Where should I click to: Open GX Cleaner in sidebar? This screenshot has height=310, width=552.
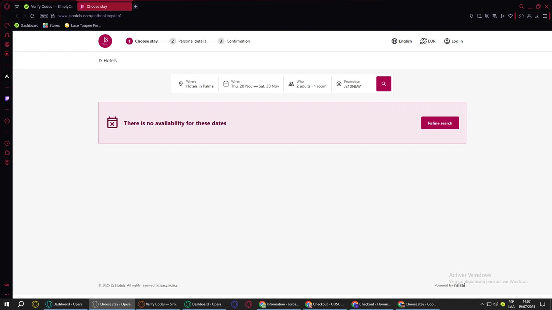pyautogui.click(x=7, y=35)
